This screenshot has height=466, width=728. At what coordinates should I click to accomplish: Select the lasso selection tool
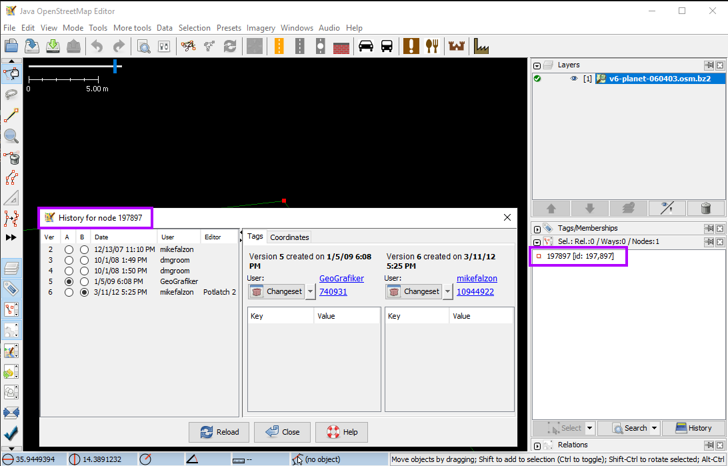click(11, 94)
